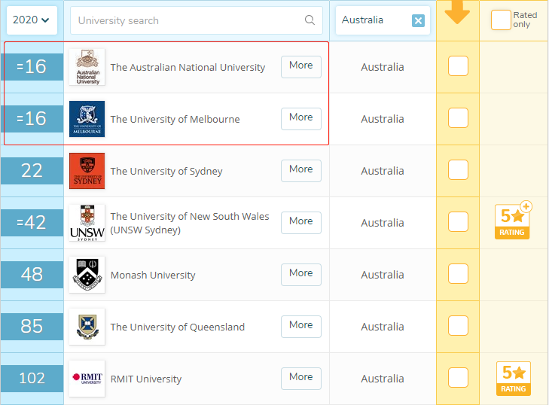Click More for Australian National University
The width and height of the screenshot is (549, 405).
pos(300,67)
